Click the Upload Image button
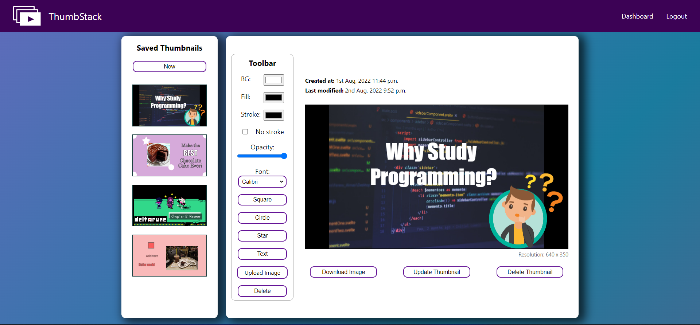This screenshot has height=325, width=700. tap(262, 273)
